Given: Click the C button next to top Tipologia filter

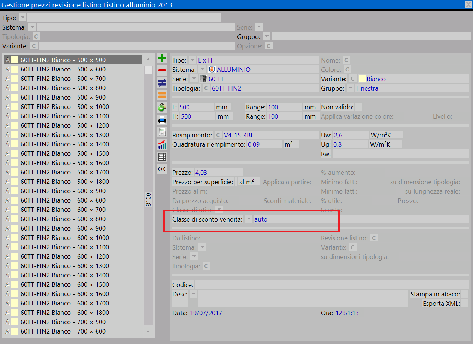Looking at the screenshot, I should [x=36, y=37].
